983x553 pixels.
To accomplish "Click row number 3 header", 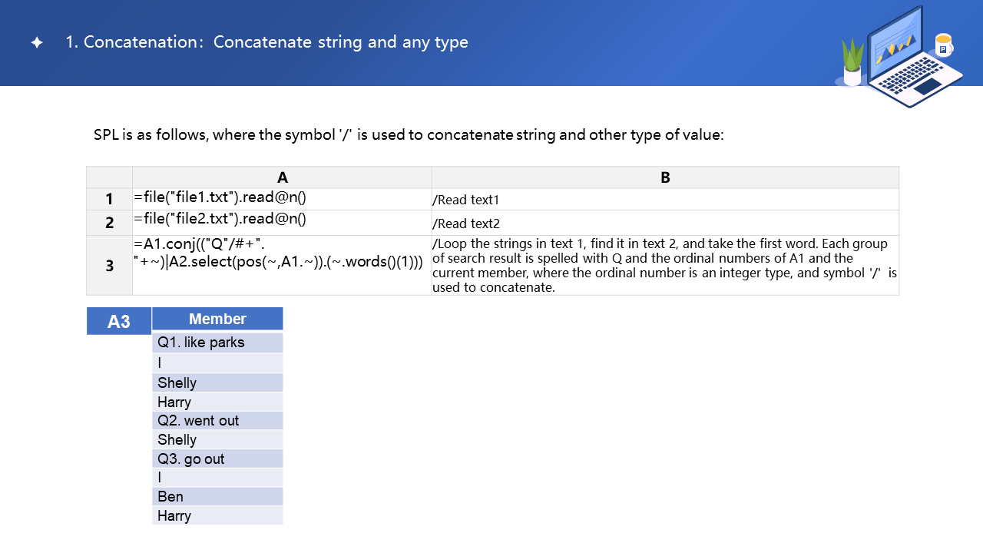I will click(109, 266).
